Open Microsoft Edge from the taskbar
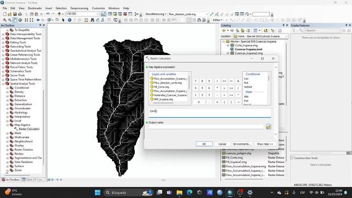This screenshot has height=198, width=352. [189, 193]
